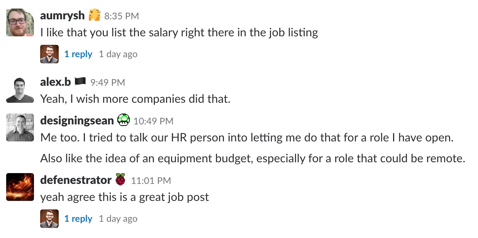
Task: Click the 9:49 PM timestamp
Action: click(108, 82)
